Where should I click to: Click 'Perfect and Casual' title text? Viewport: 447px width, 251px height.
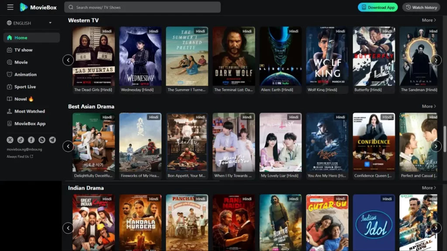click(419, 176)
